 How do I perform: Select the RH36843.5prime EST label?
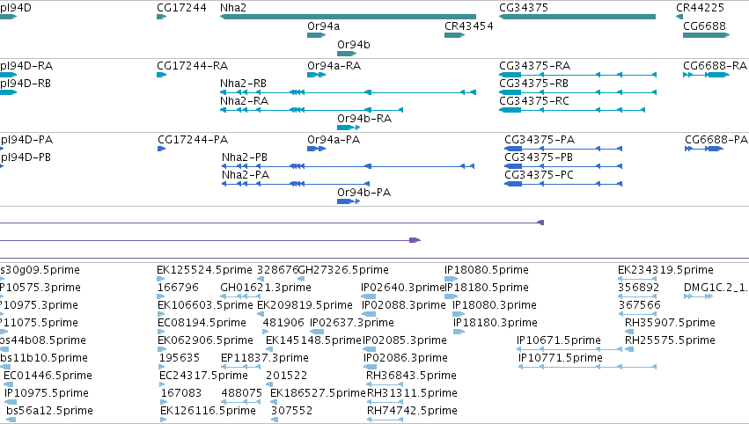click(411, 376)
